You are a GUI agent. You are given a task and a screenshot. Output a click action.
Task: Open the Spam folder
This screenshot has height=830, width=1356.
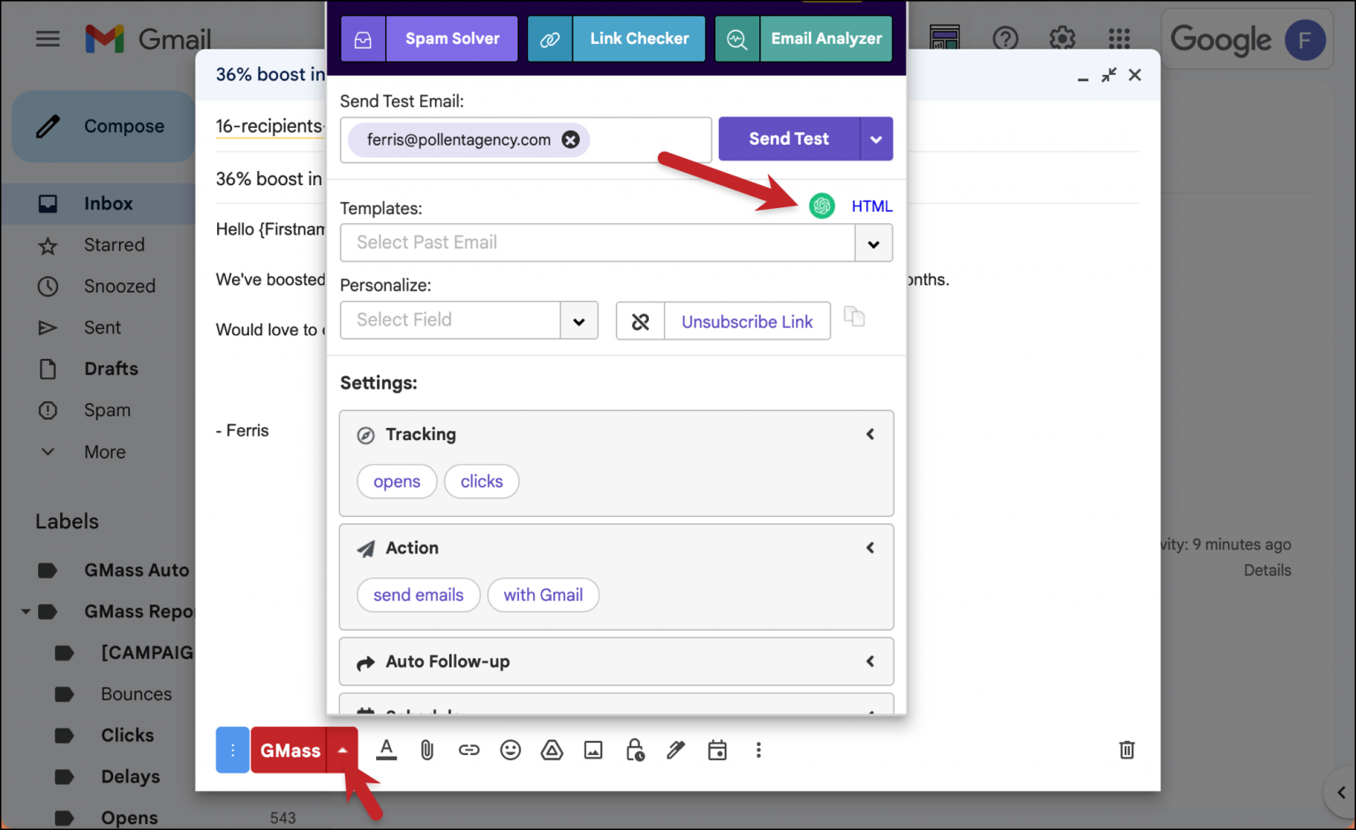(x=107, y=409)
